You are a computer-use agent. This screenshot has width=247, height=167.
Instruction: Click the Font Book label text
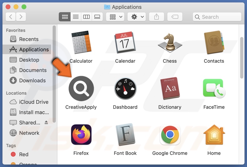click(125, 153)
